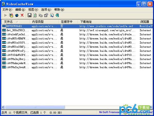
Task: Open the NirSoft Freeware status bar link
Action: (126, 112)
